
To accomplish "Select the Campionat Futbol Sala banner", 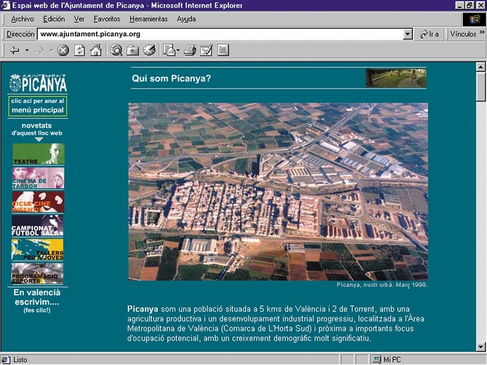I will coord(38,225).
